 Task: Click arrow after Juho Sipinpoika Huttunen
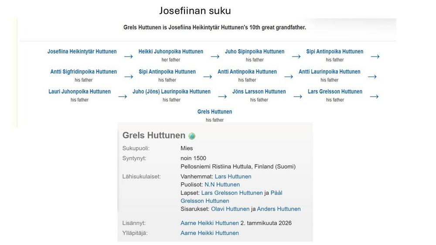click(296, 57)
